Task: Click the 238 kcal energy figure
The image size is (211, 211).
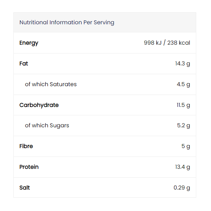Action: coord(179,43)
